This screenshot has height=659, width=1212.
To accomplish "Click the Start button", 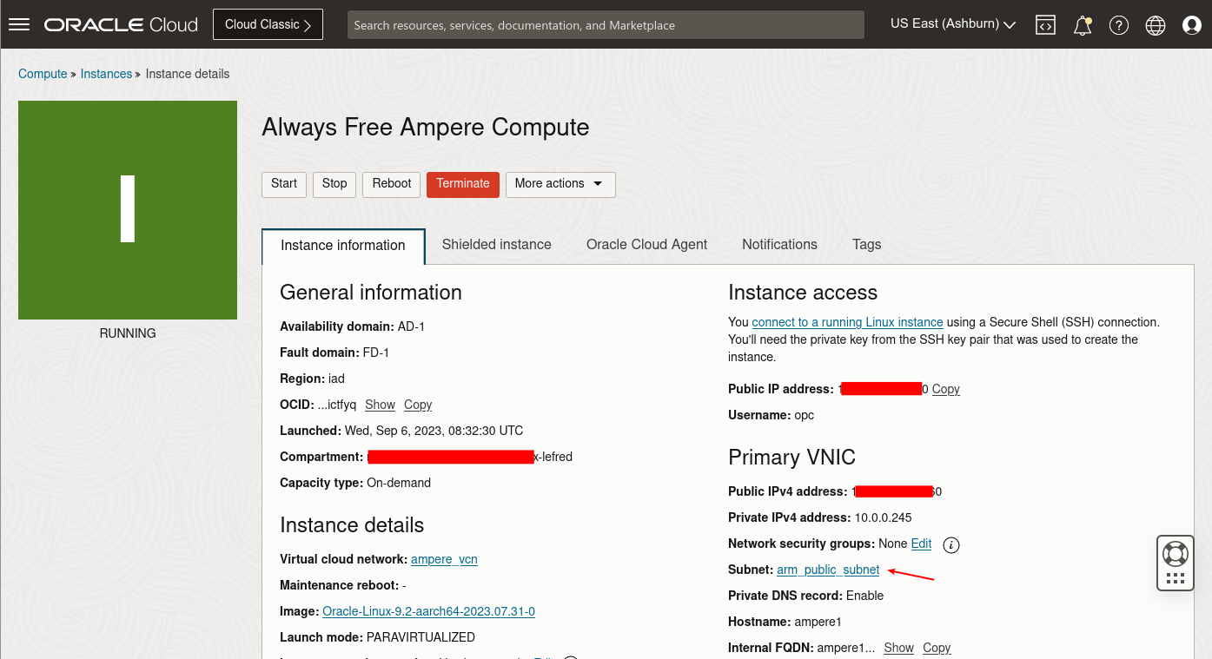I will (x=284, y=184).
